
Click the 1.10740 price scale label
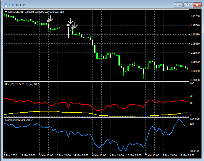pyautogui.click(x=195, y=25)
